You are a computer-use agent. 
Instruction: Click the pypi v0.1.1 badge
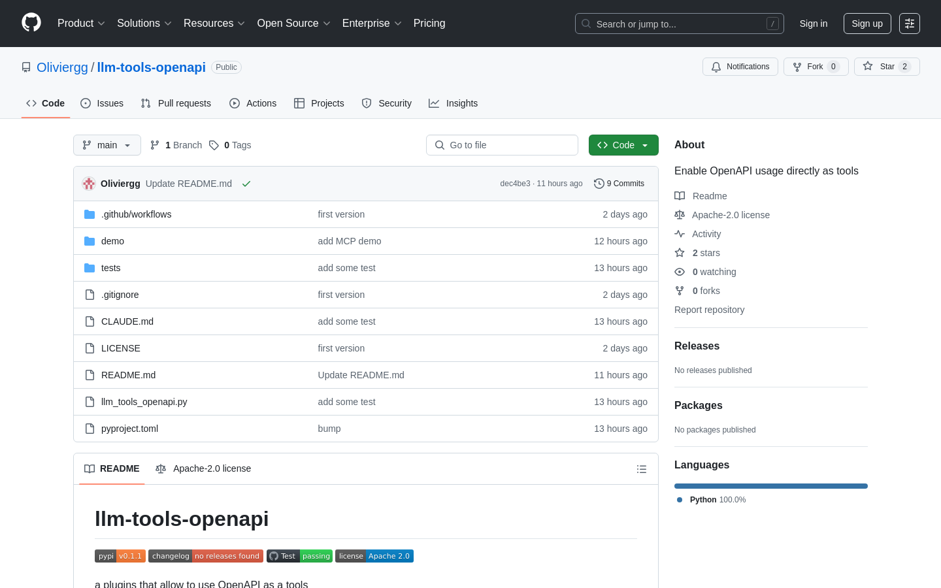(120, 556)
